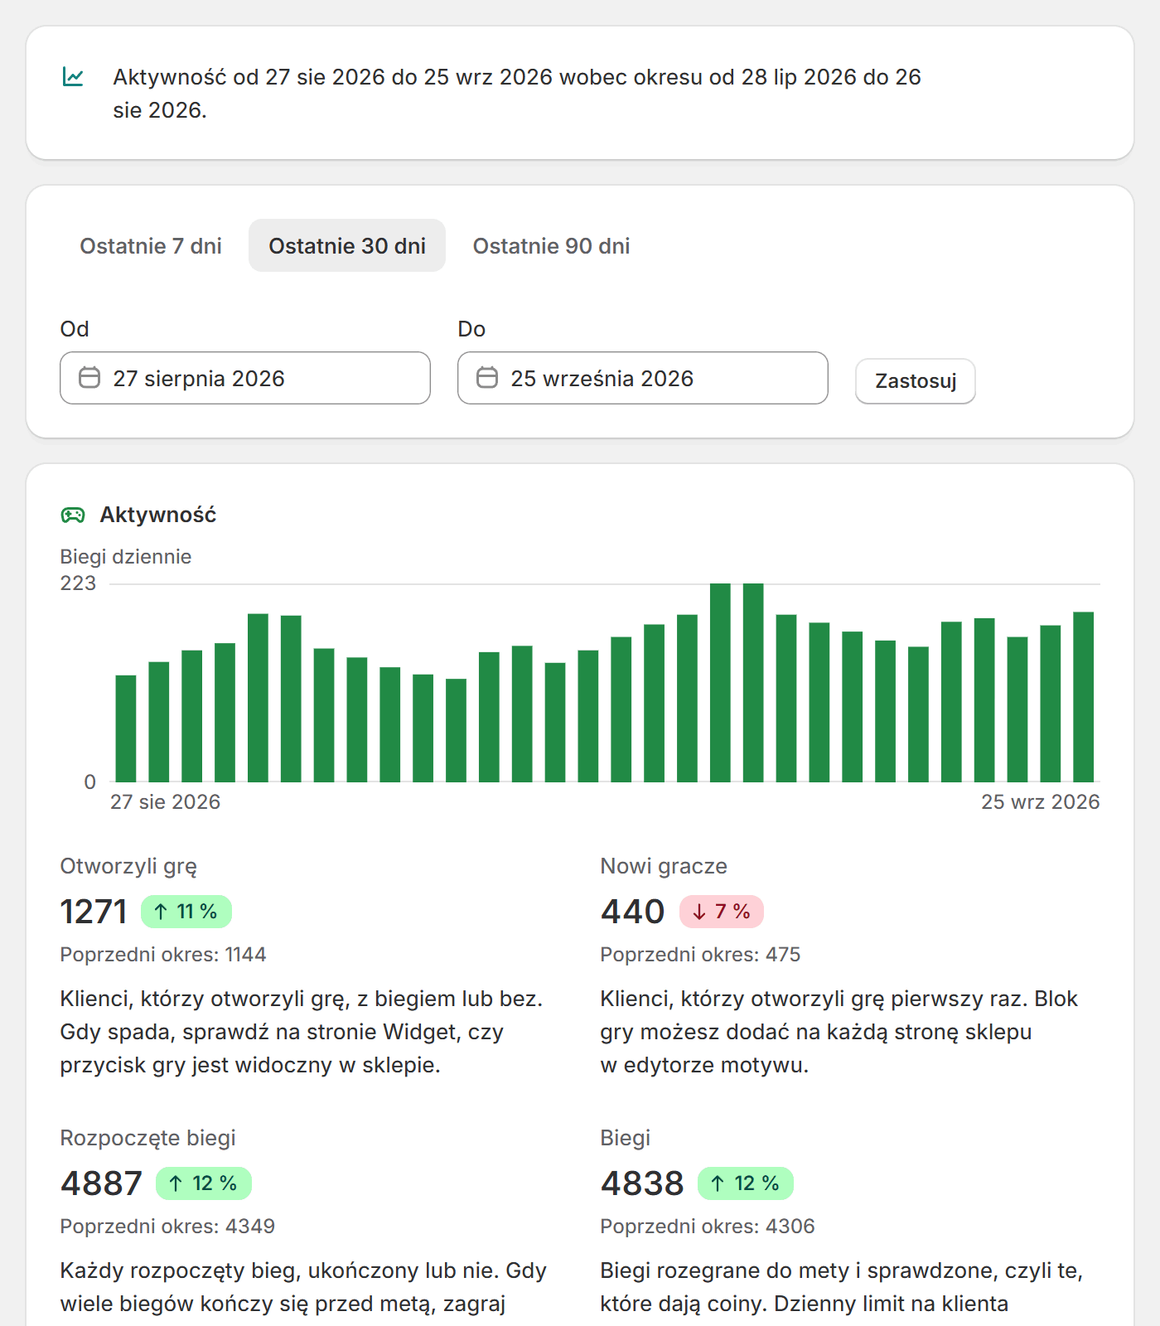Click the first bar for 27 sie 2026

126,728
